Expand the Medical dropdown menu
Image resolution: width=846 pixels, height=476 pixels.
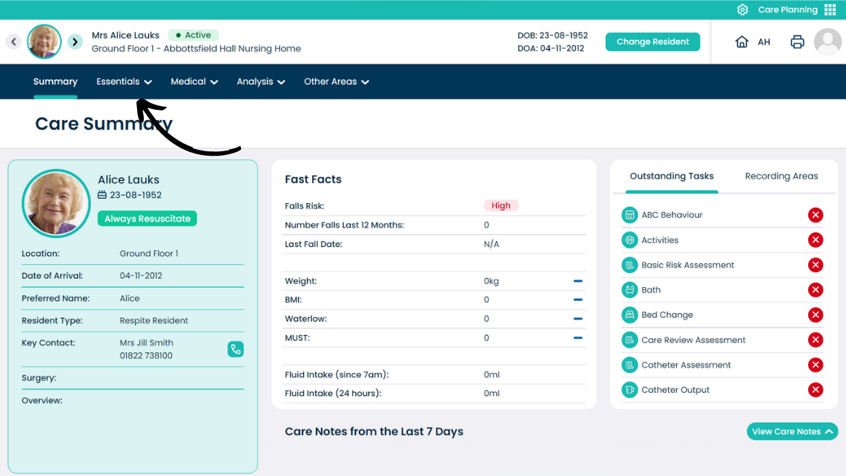click(194, 82)
